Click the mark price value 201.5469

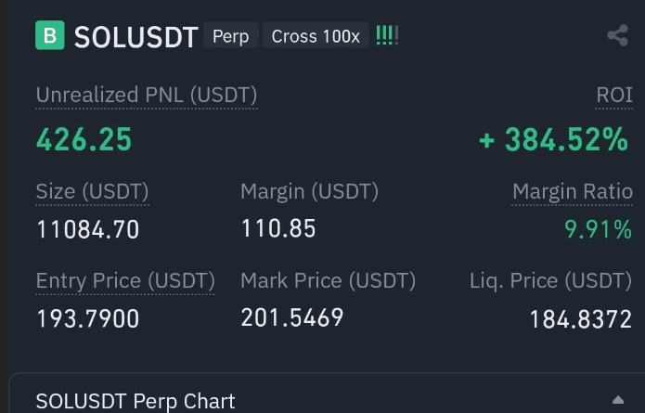pyautogui.click(x=292, y=317)
